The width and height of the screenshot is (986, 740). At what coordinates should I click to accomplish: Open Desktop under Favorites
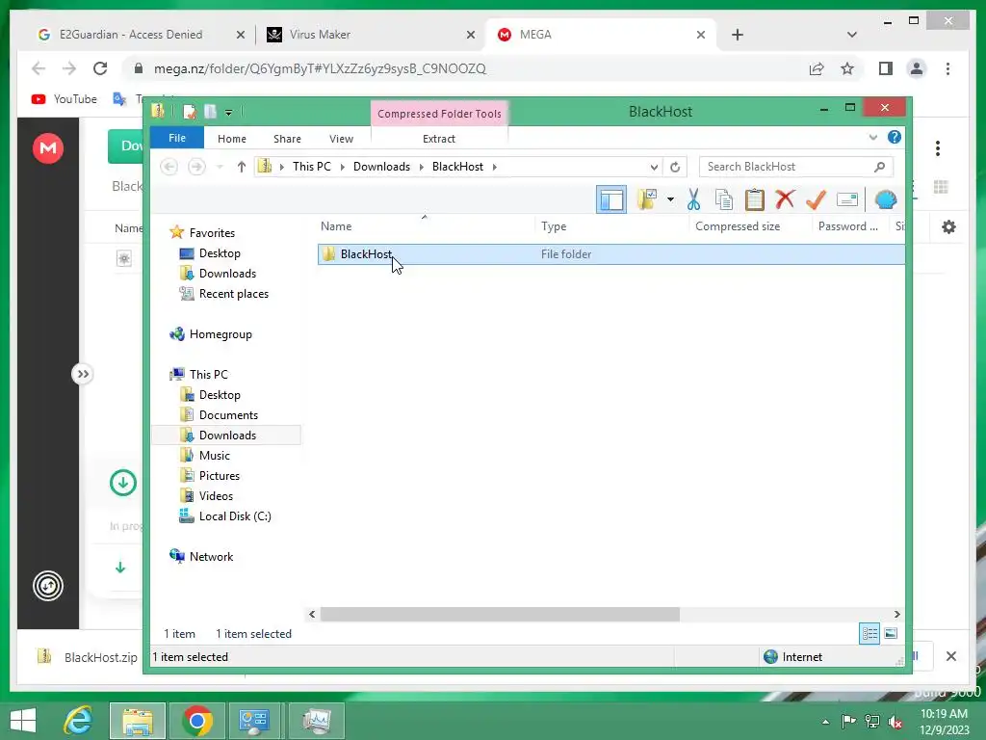click(220, 253)
